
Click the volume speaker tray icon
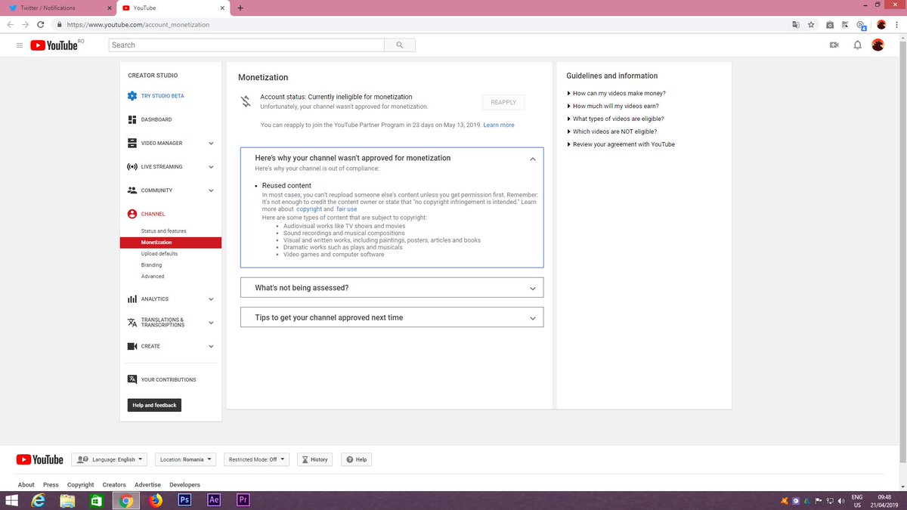tap(840, 500)
